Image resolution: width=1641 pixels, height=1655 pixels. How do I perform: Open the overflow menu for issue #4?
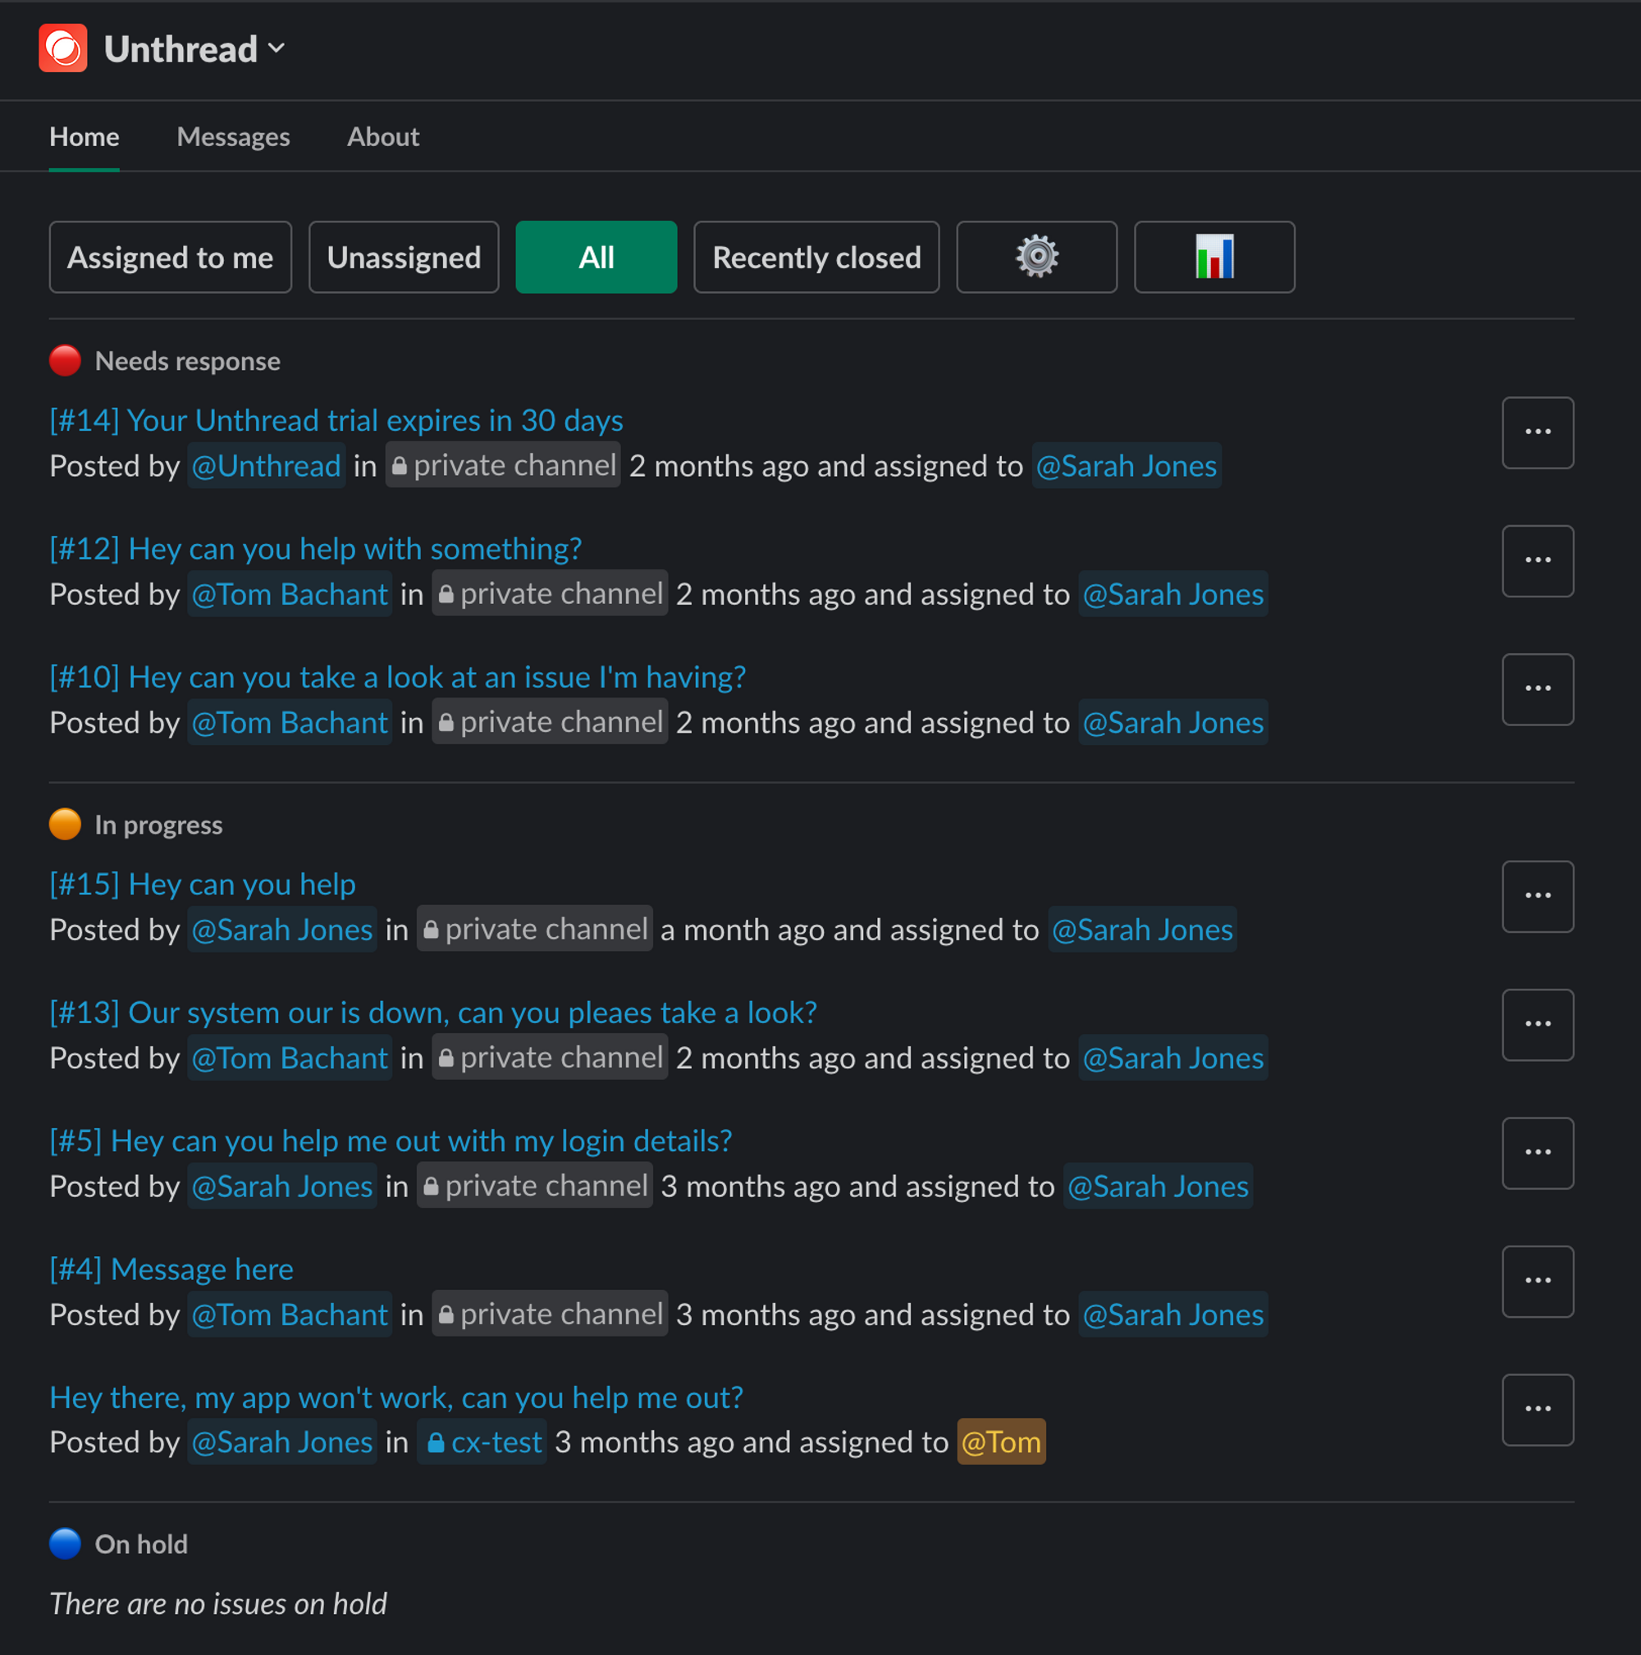coord(1538,1282)
